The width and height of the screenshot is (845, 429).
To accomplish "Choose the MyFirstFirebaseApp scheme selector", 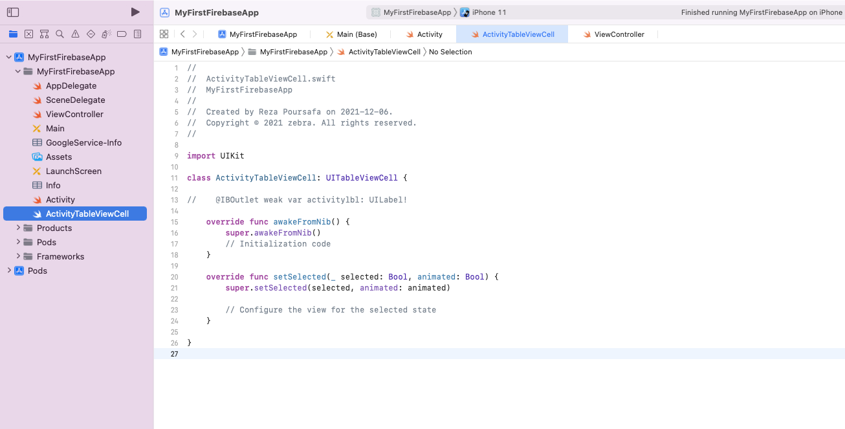I will click(412, 12).
